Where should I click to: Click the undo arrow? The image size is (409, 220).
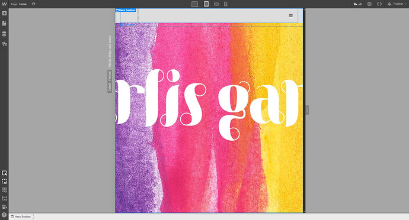tap(355, 4)
